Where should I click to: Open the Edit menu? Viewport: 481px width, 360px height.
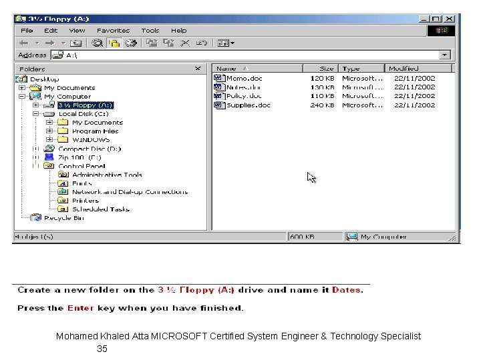click(x=51, y=31)
